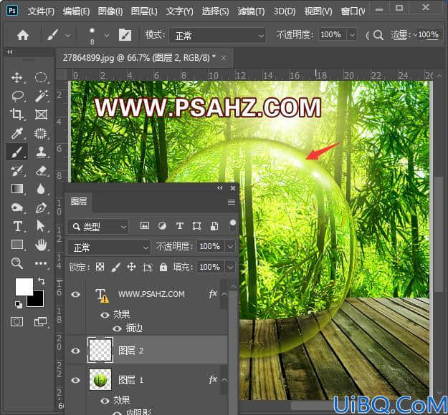The width and height of the screenshot is (448, 415).
Task: Select the Hand tool
Action: pyautogui.click(x=41, y=245)
